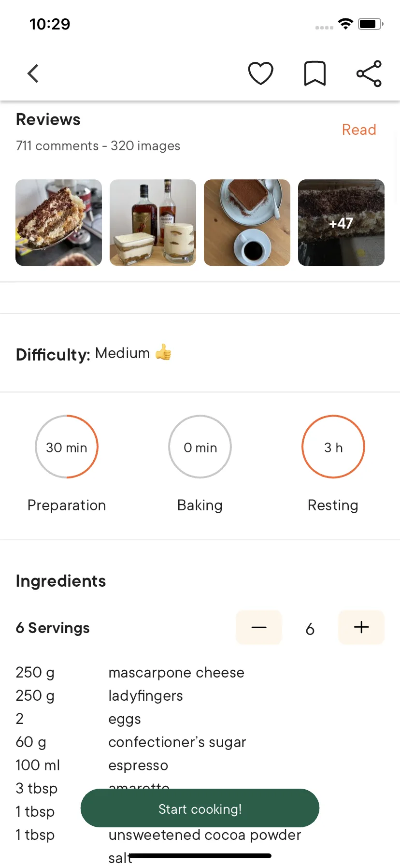
Task: Tap the back arrow icon
Action: [33, 74]
